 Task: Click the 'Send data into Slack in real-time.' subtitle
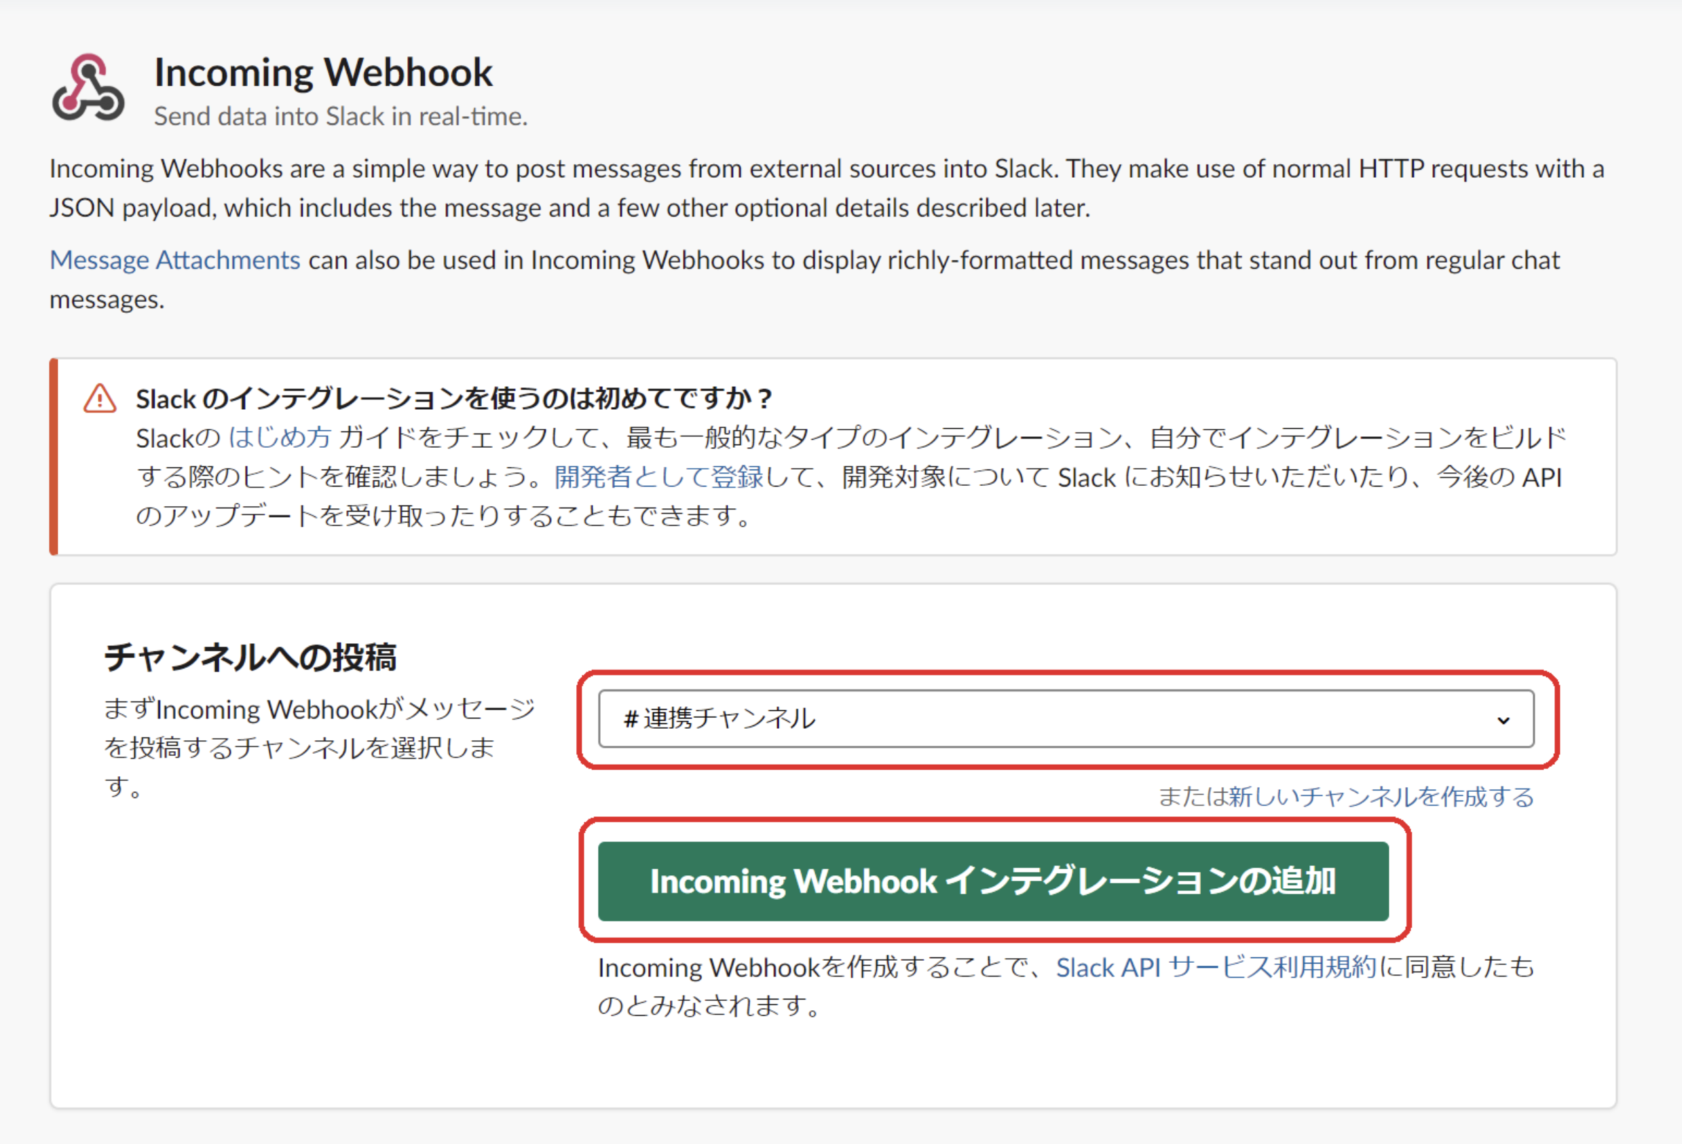pyautogui.click(x=341, y=117)
